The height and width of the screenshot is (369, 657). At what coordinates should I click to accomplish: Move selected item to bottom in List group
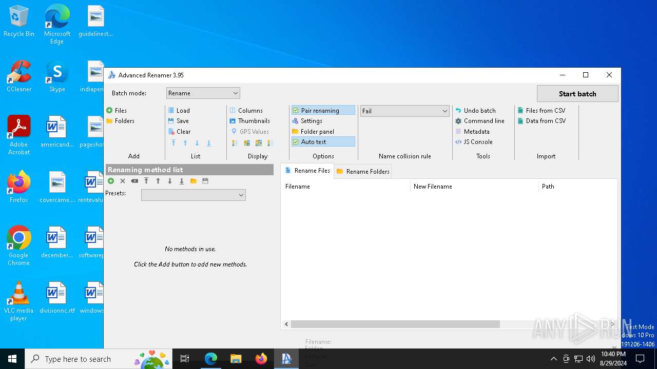209,143
